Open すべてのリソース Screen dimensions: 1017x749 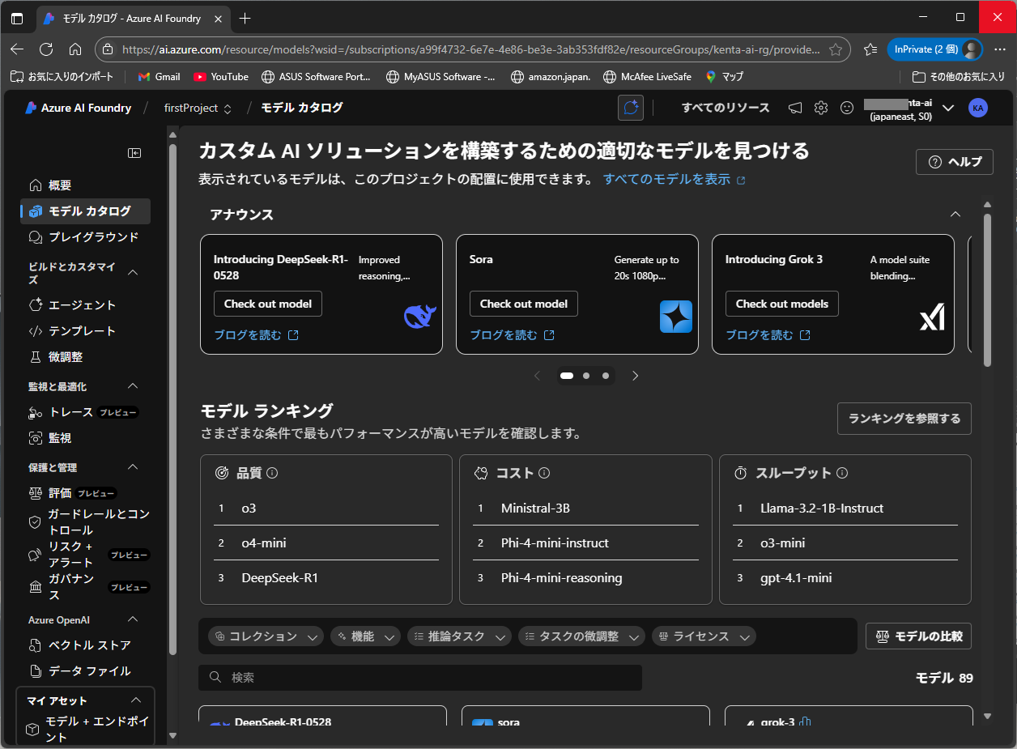tap(726, 108)
